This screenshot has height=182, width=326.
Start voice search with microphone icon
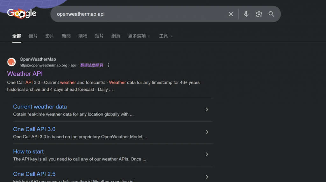click(x=246, y=14)
